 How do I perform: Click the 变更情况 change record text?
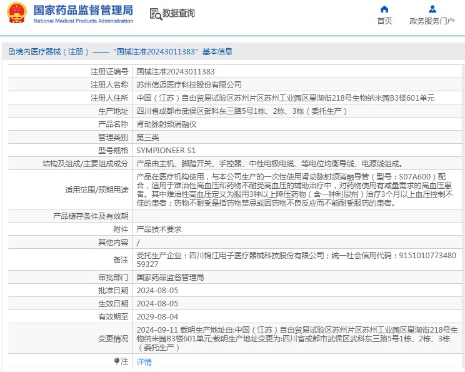click(x=297, y=339)
